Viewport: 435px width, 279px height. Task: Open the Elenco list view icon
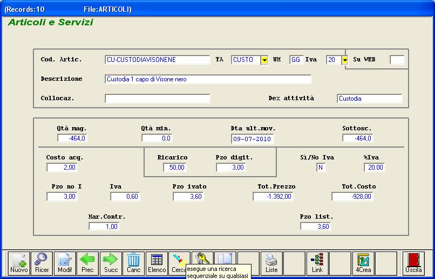point(157,263)
